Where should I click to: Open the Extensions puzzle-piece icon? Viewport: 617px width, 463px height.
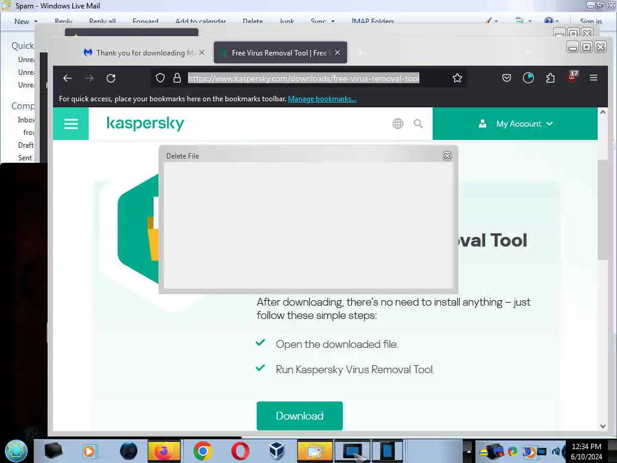550,78
